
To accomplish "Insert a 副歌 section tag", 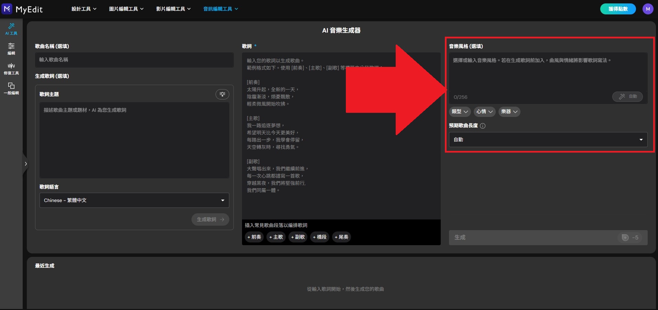I will coord(298,237).
